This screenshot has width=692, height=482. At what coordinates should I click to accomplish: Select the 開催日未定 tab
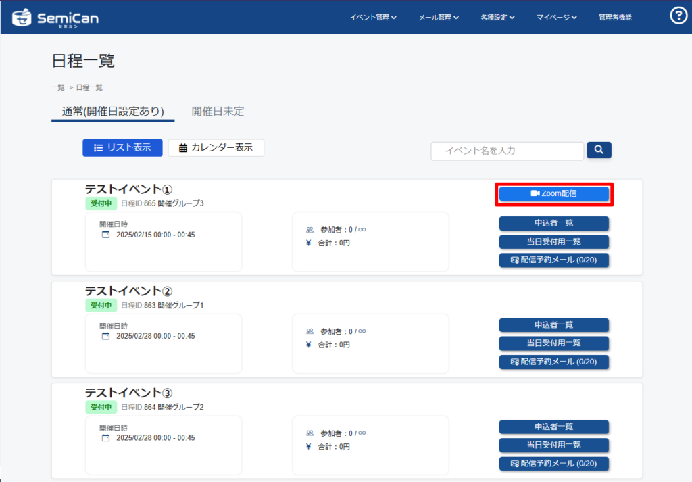218,112
